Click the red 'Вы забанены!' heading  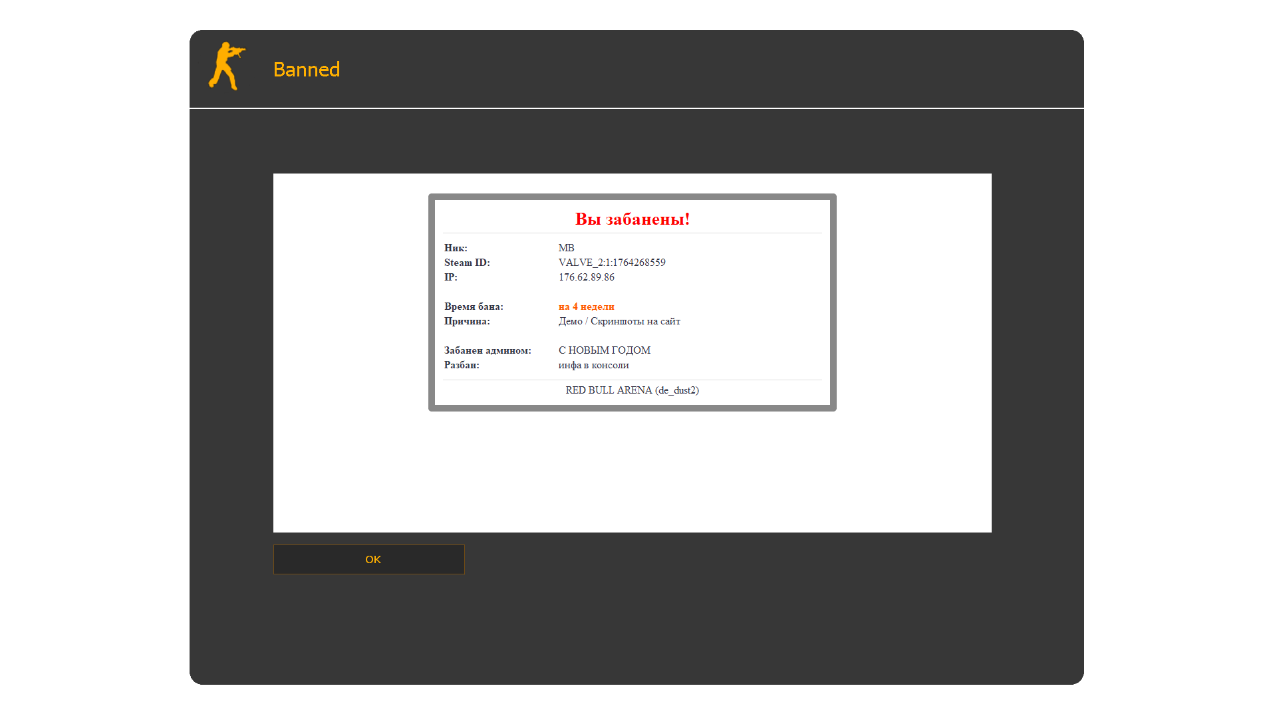(x=632, y=219)
